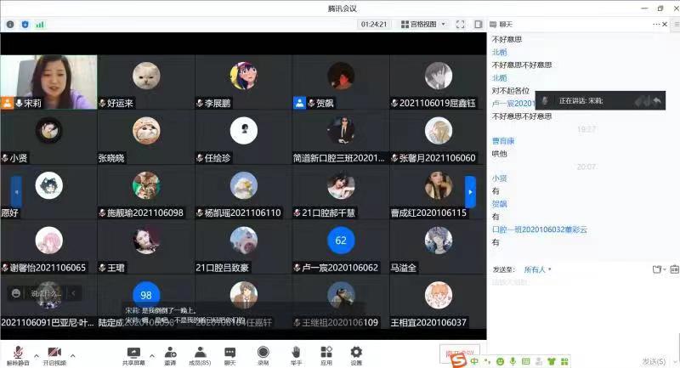
Task: Turn on camera with 开启视频 button
Action: 54,354
